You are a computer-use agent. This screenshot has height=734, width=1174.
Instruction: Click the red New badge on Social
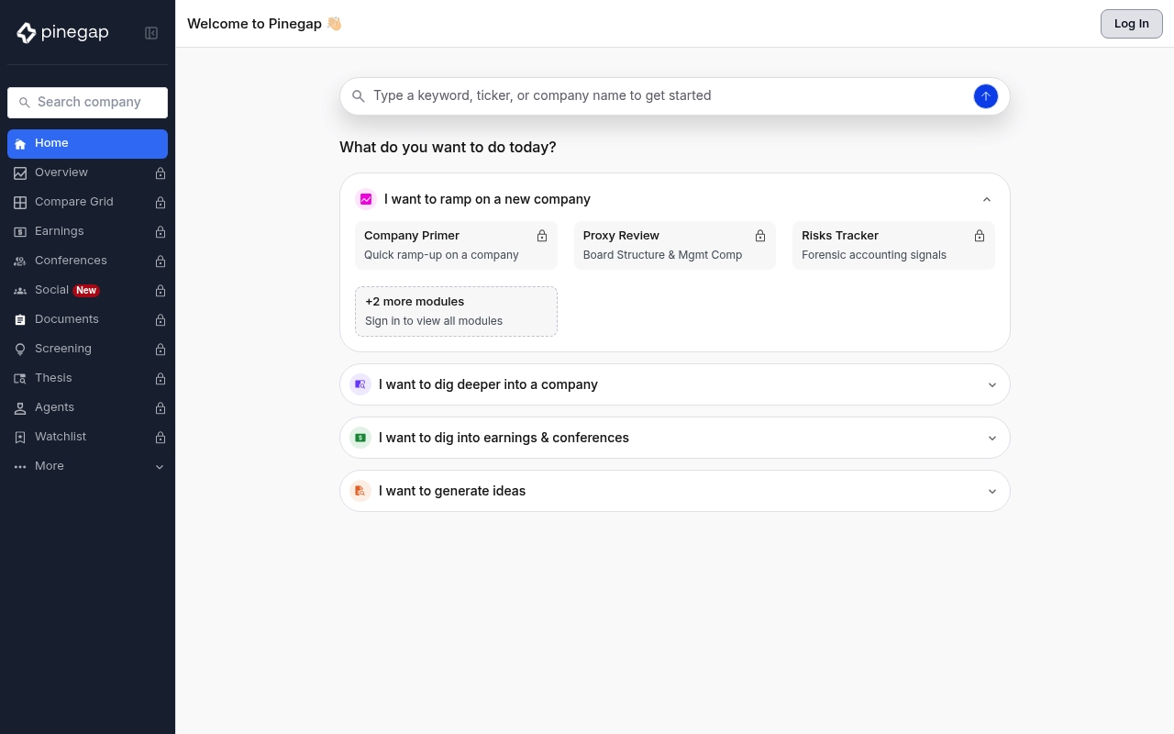[x=86, y=290]
